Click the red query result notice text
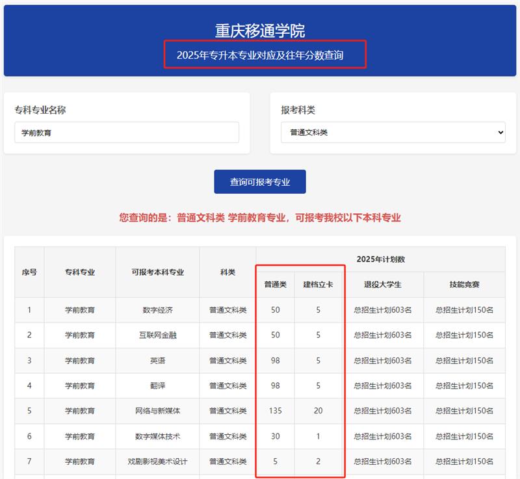520x479 pixels. click(x=260, y=218)
